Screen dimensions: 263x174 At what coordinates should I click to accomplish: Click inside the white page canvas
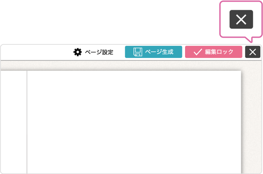(x=134, y=122)
